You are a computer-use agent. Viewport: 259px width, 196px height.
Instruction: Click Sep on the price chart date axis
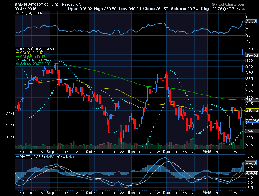click(x=50, y=152)
